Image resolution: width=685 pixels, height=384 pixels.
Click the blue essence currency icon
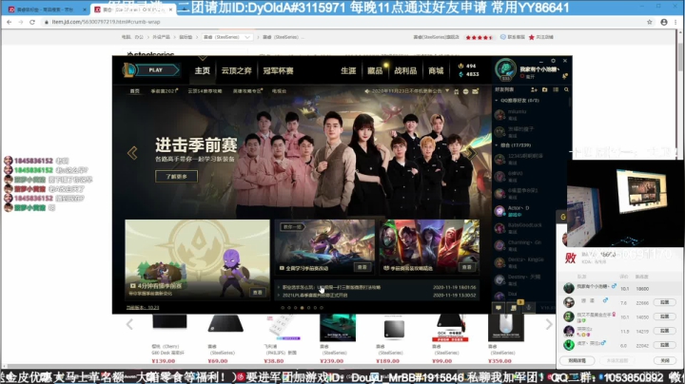pyautogui.click(x=460, y=74)
